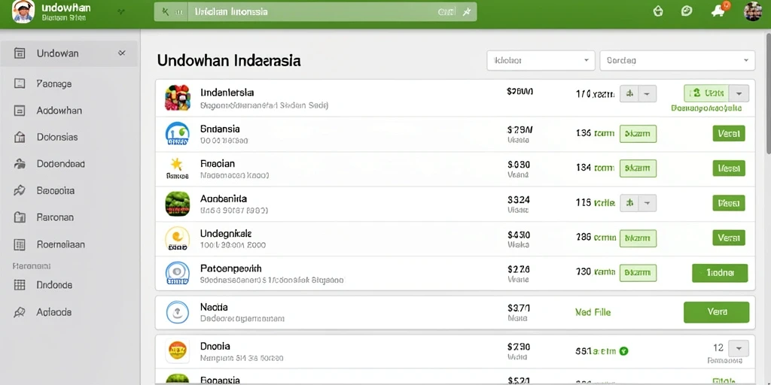The width and height of the screenshot is (771, 385).
Task: Open plus dropdown arrow in Undanlersia row
Action: coord(648,93)
